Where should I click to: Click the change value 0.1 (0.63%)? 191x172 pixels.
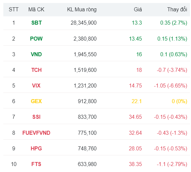coord(174,54)
